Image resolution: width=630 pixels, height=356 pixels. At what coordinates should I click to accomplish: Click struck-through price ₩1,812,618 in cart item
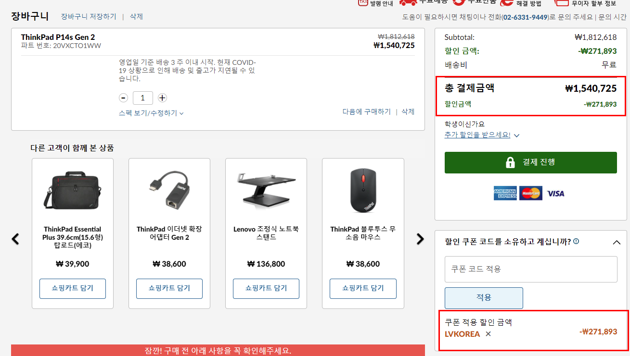point(396,37)
